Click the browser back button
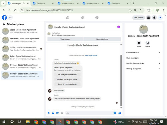 pyautogui.click(x=4, y=10)
